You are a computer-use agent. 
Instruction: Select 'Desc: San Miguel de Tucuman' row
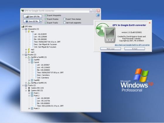[45, 44]
